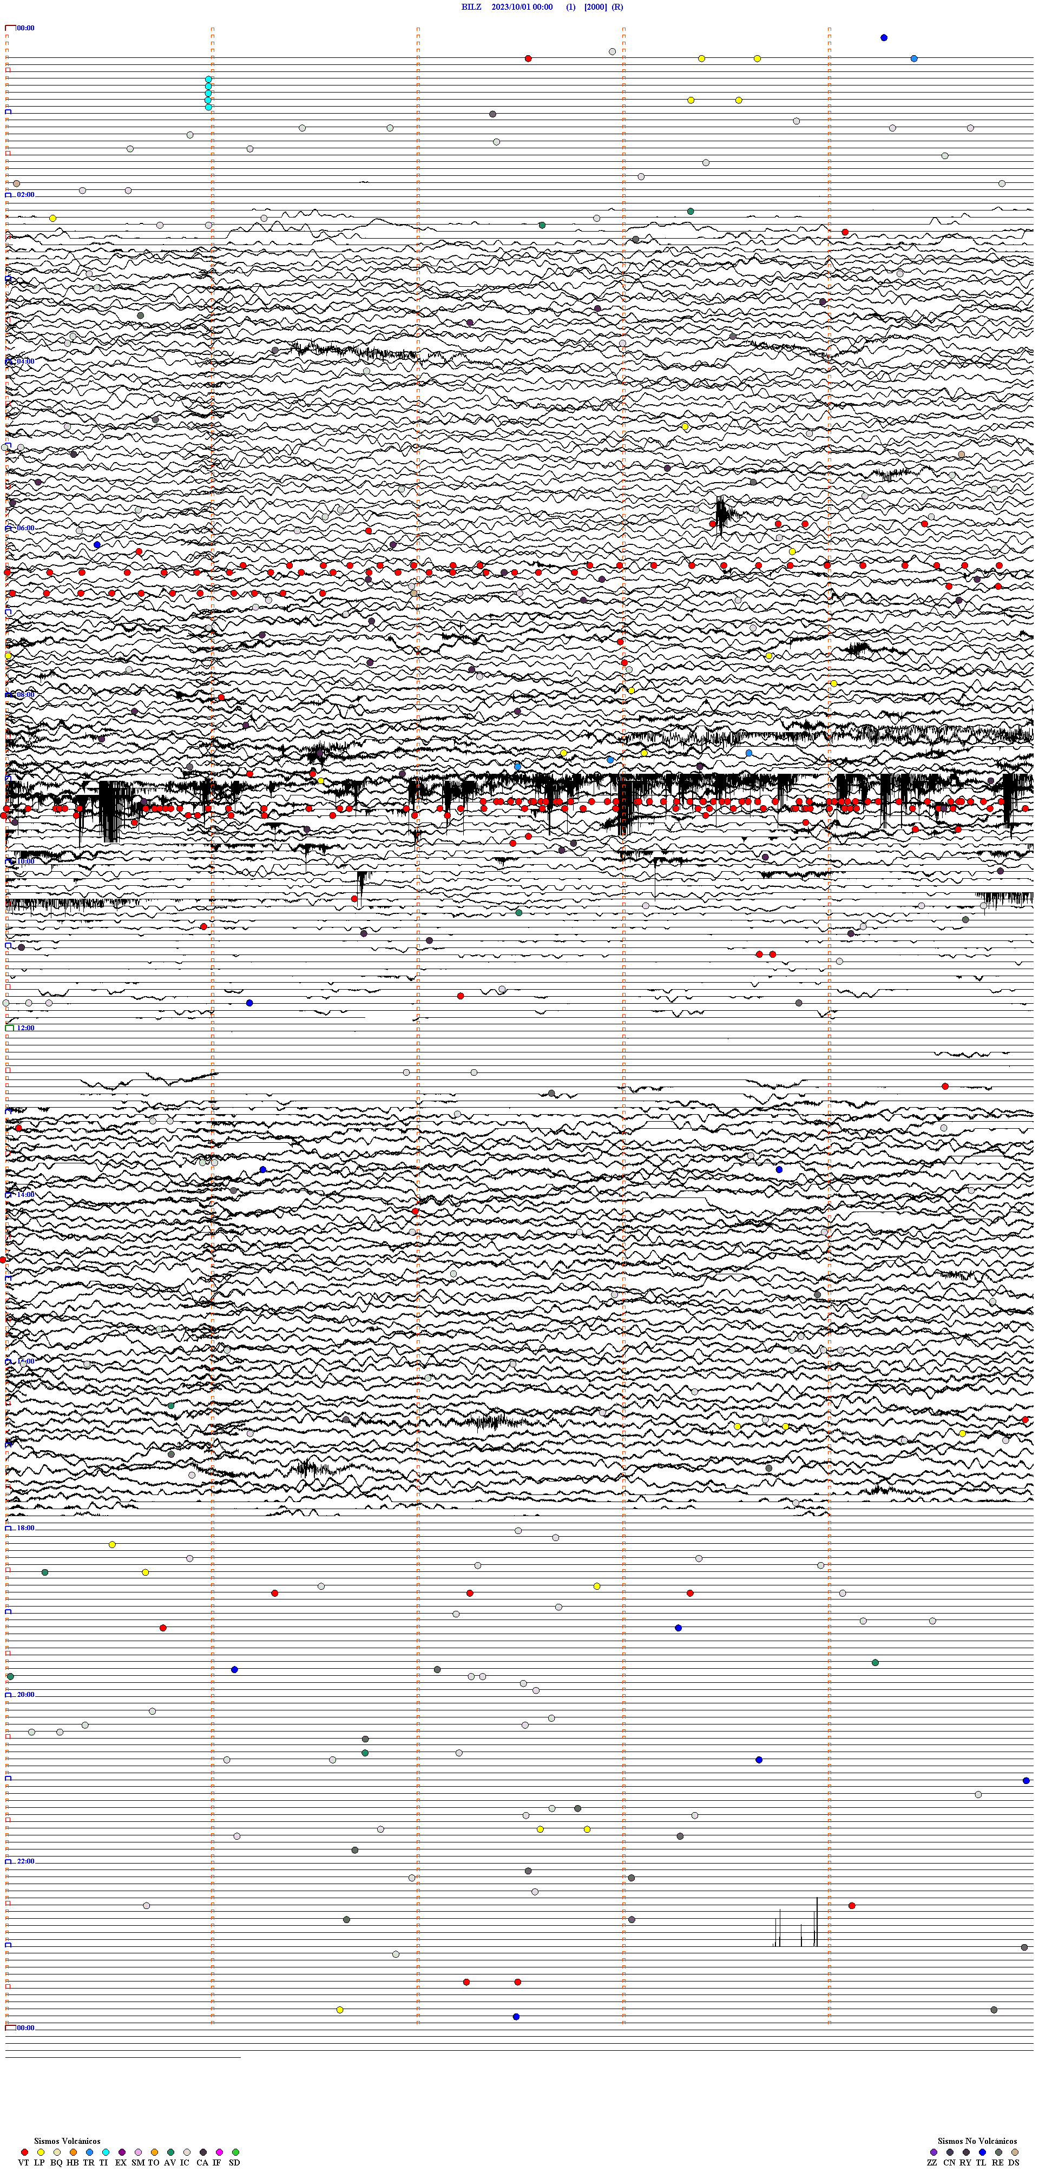Click the purple EX legend circle

122,2152
